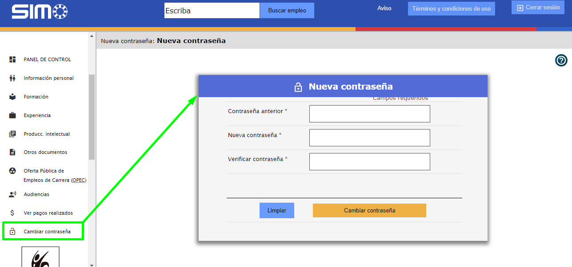572x267 pixels.
Task: Open Términos y condiciones de uso
Action: click(451, 9)
